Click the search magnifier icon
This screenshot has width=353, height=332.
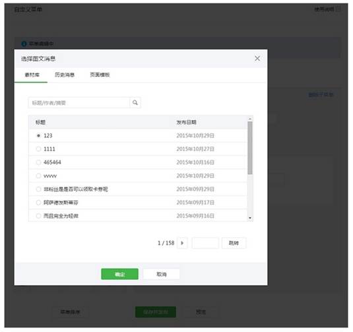pyautogui.click(x=135, y=103)
